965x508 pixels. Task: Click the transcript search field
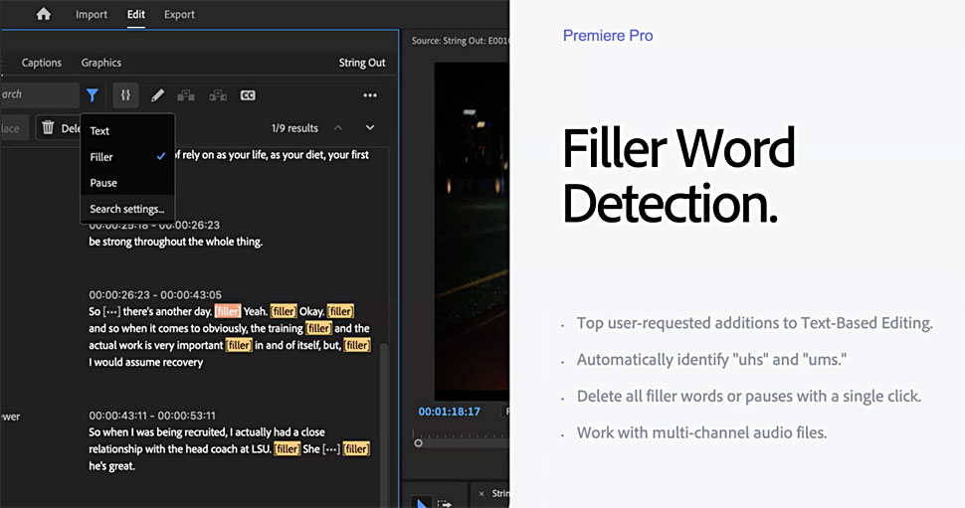(x=40, y=94)
